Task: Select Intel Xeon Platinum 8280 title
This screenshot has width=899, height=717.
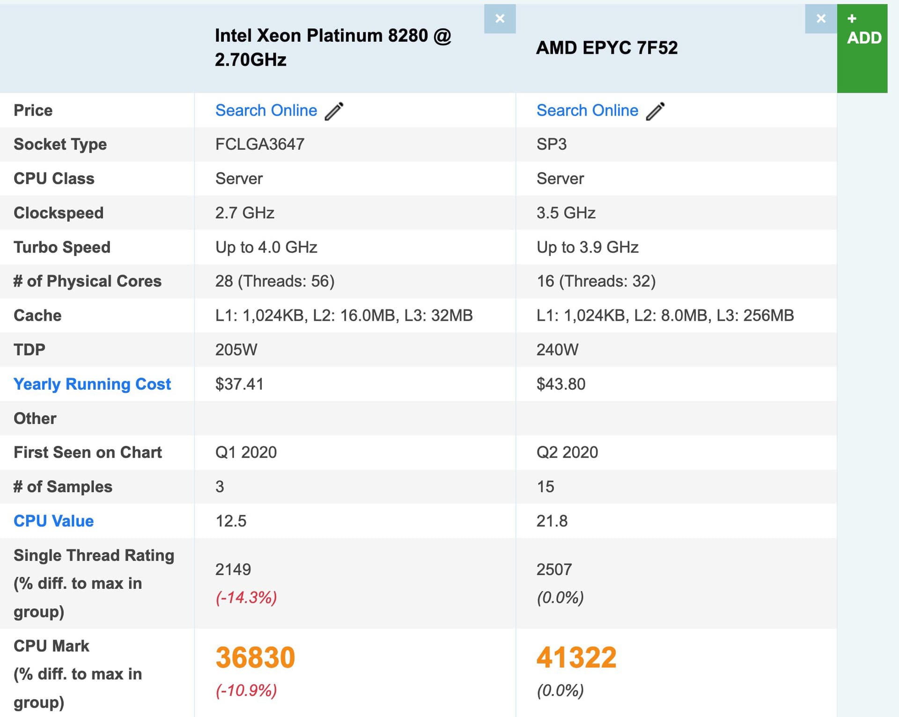Action: [x=333, y=47]
